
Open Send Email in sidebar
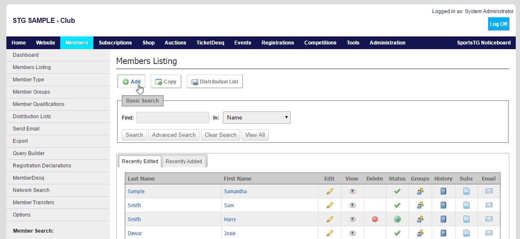[58, 129]
